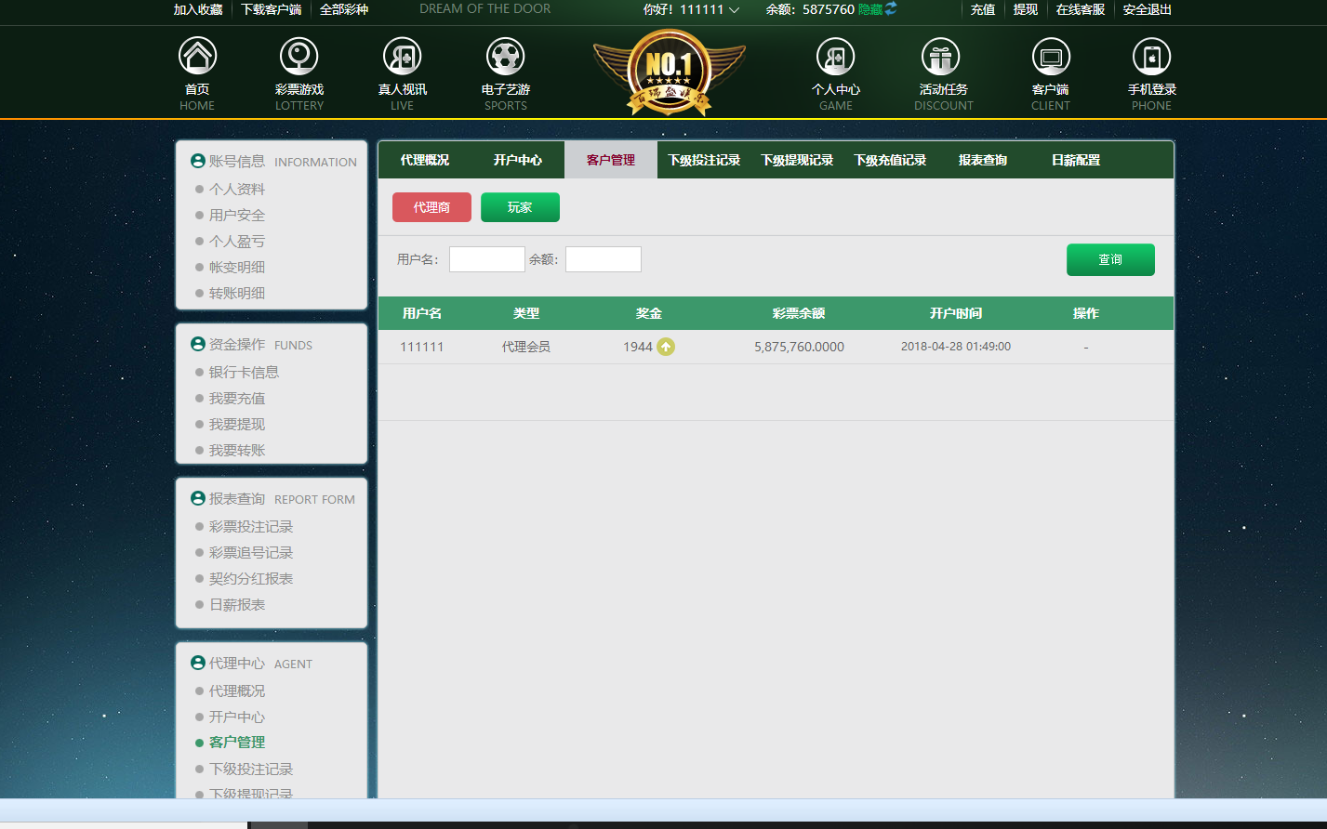1327x829 pixels.
Task: Switch to the 开户中心 tab
Action: (518, 160)
